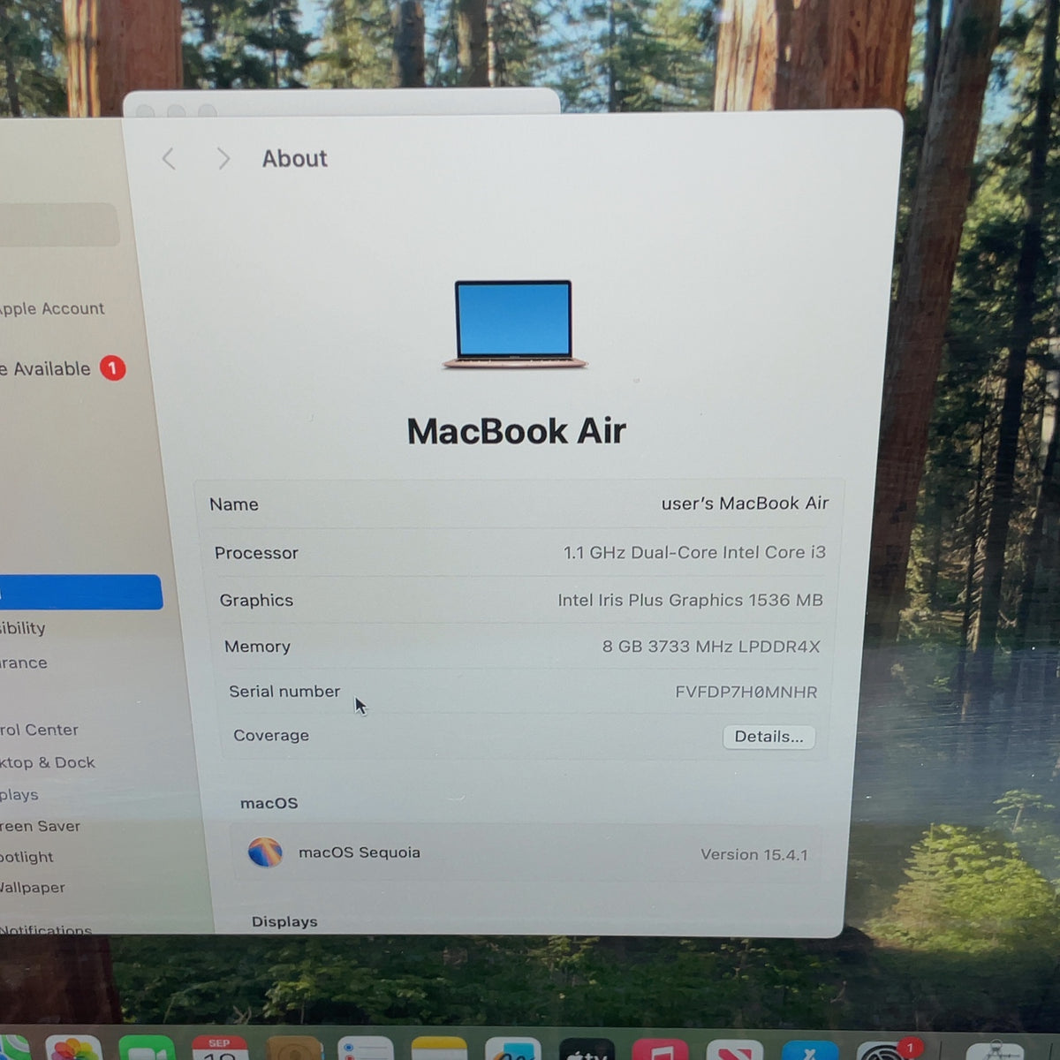The height and width of the screenshot is (1060, 1060).
Task: Open Appearance in the sidebar
Action: coord(24,662)
